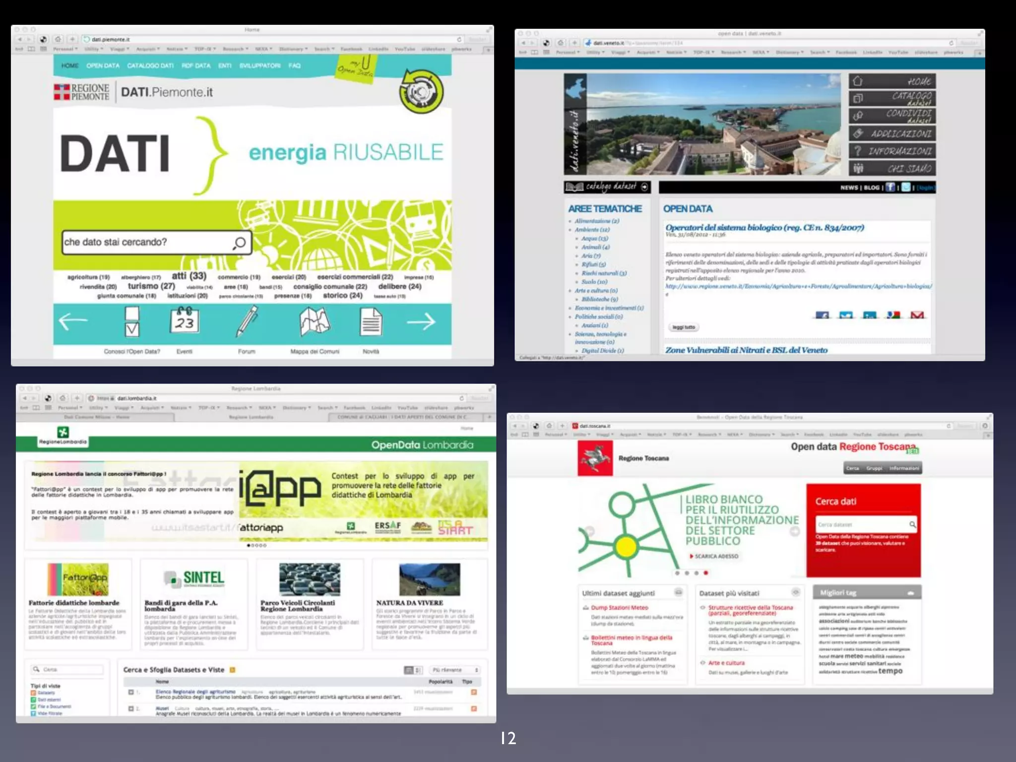Expand the first dataset row in Lombardia list

tap(131, 692)
